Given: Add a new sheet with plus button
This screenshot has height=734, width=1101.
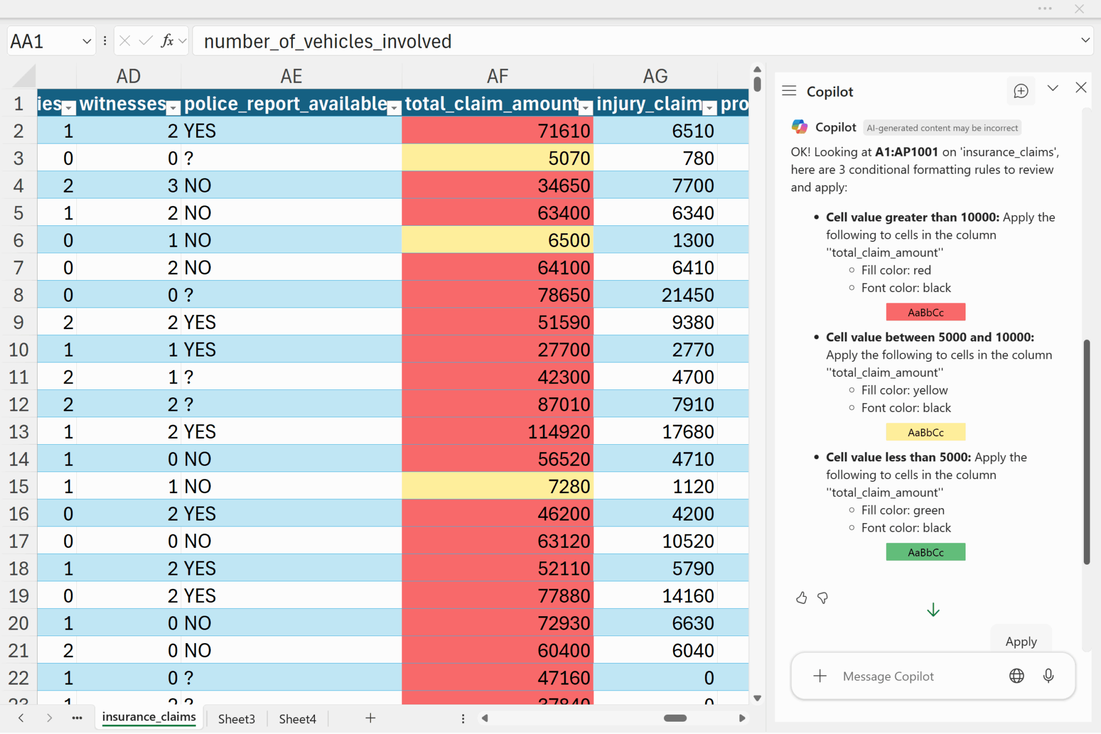Looking at the screenshot, I should (x=370, y=718).
